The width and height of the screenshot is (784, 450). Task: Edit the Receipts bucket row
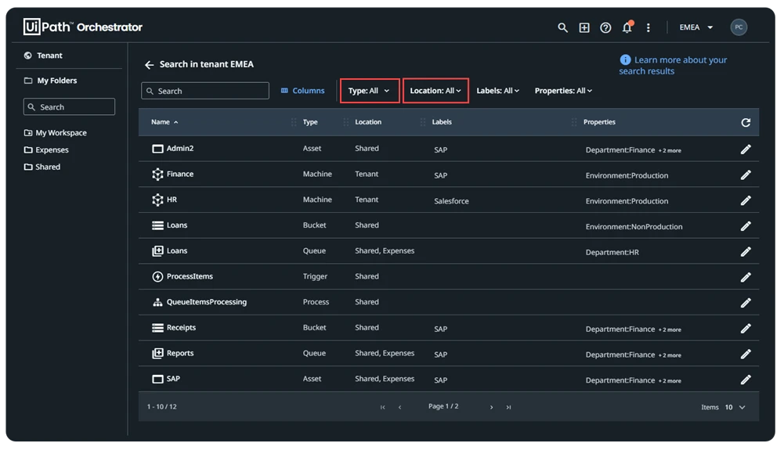click(746, 329)
